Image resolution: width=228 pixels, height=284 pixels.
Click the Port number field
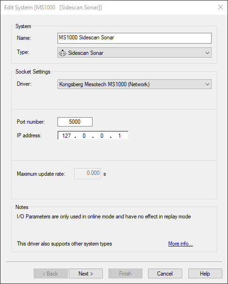click(x=75, y=122)
